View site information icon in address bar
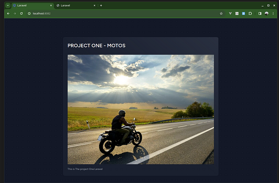The height and width of the screenshot is (183, 279). click(29, 14)
